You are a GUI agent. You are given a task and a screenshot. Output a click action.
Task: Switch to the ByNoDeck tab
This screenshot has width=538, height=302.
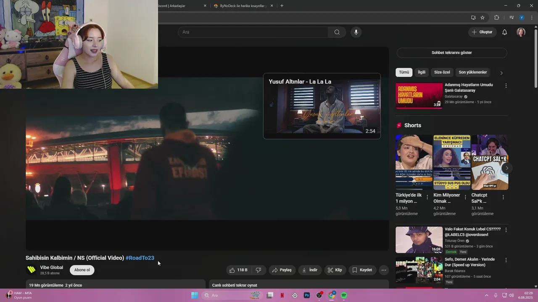243,6
